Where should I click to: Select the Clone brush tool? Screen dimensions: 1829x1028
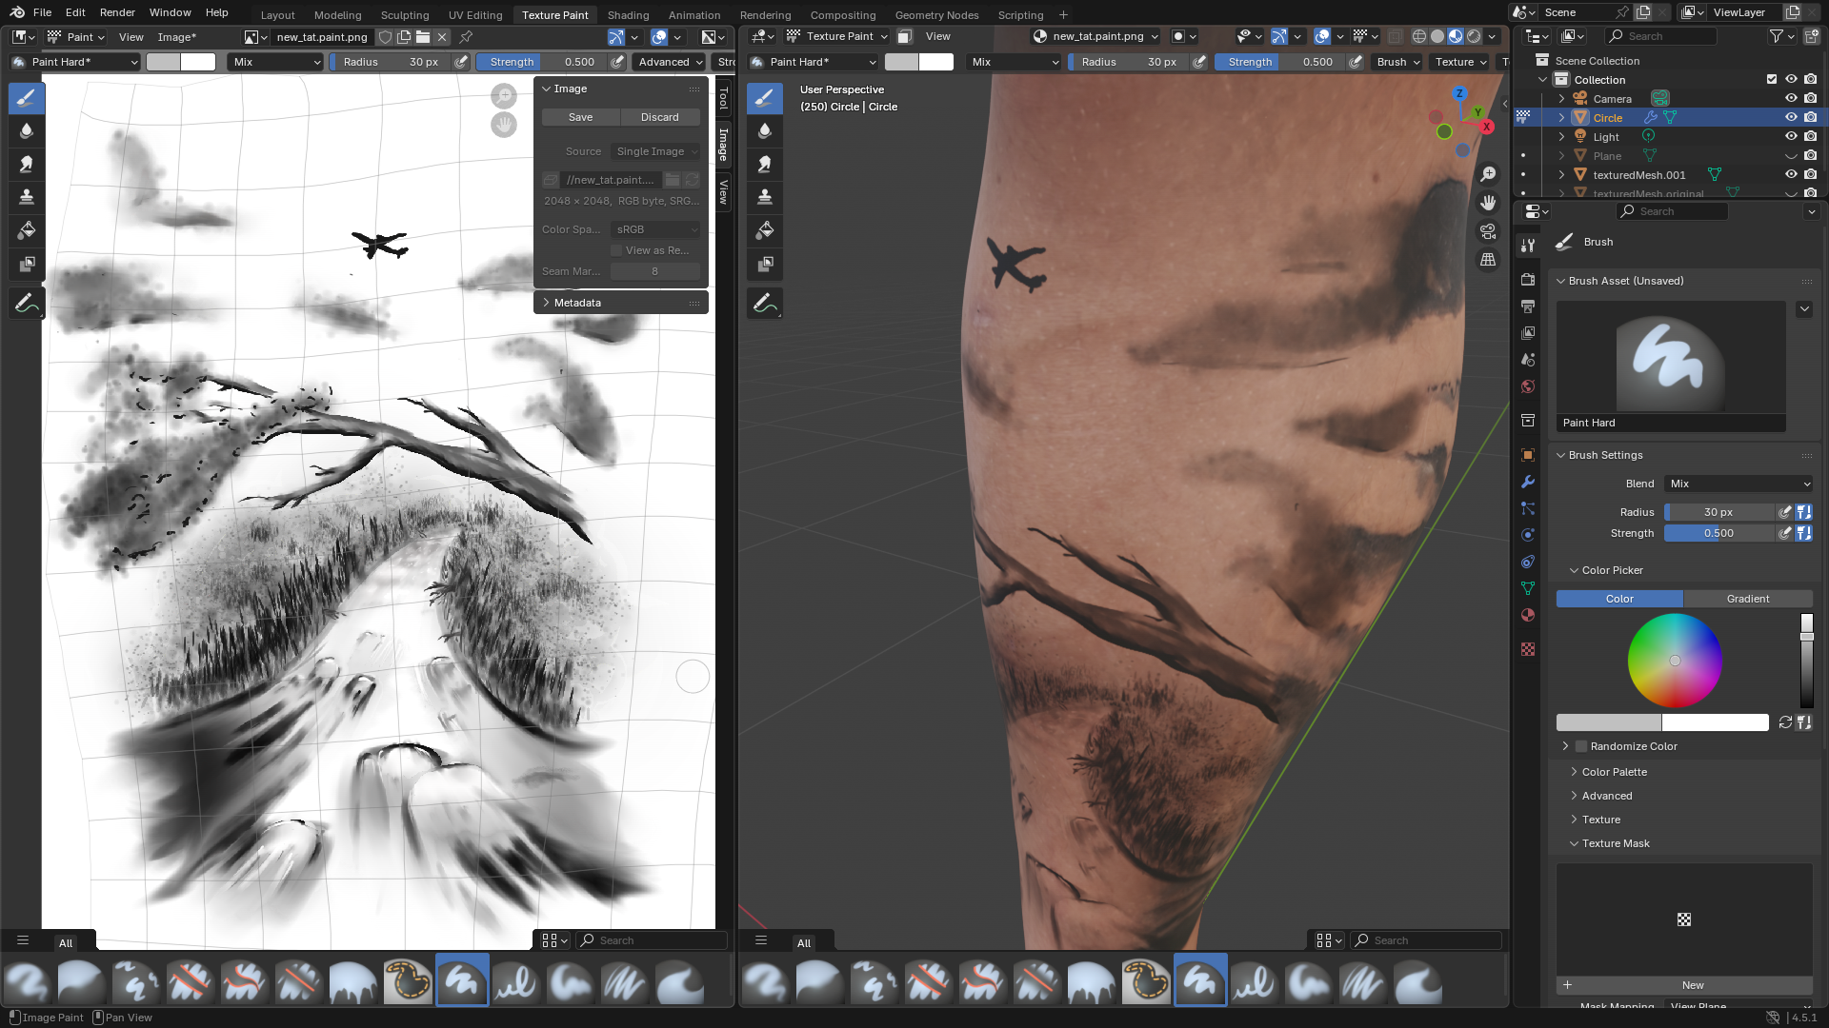tap(26, 197)
